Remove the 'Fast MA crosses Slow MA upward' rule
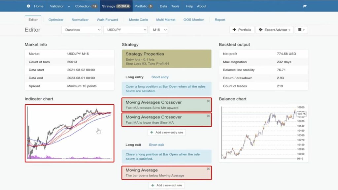The width and height of the screenshot is (338, 190). (208, 101)
